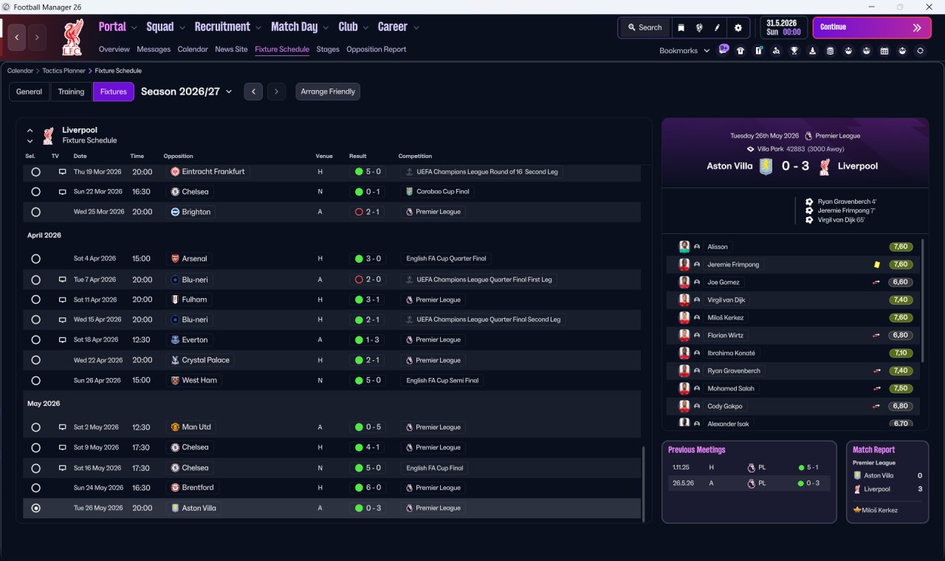Expand the Match Day menu chevron
The width and height of the screenshot is (945, 561).
point(326,28)
